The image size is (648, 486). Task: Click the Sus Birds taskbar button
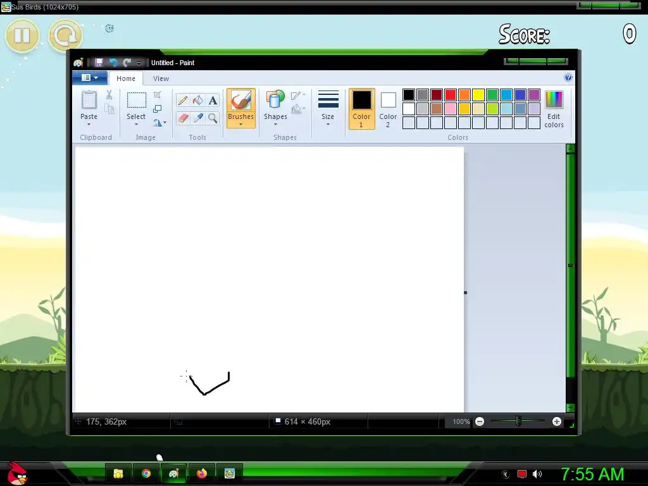point(229,473)
